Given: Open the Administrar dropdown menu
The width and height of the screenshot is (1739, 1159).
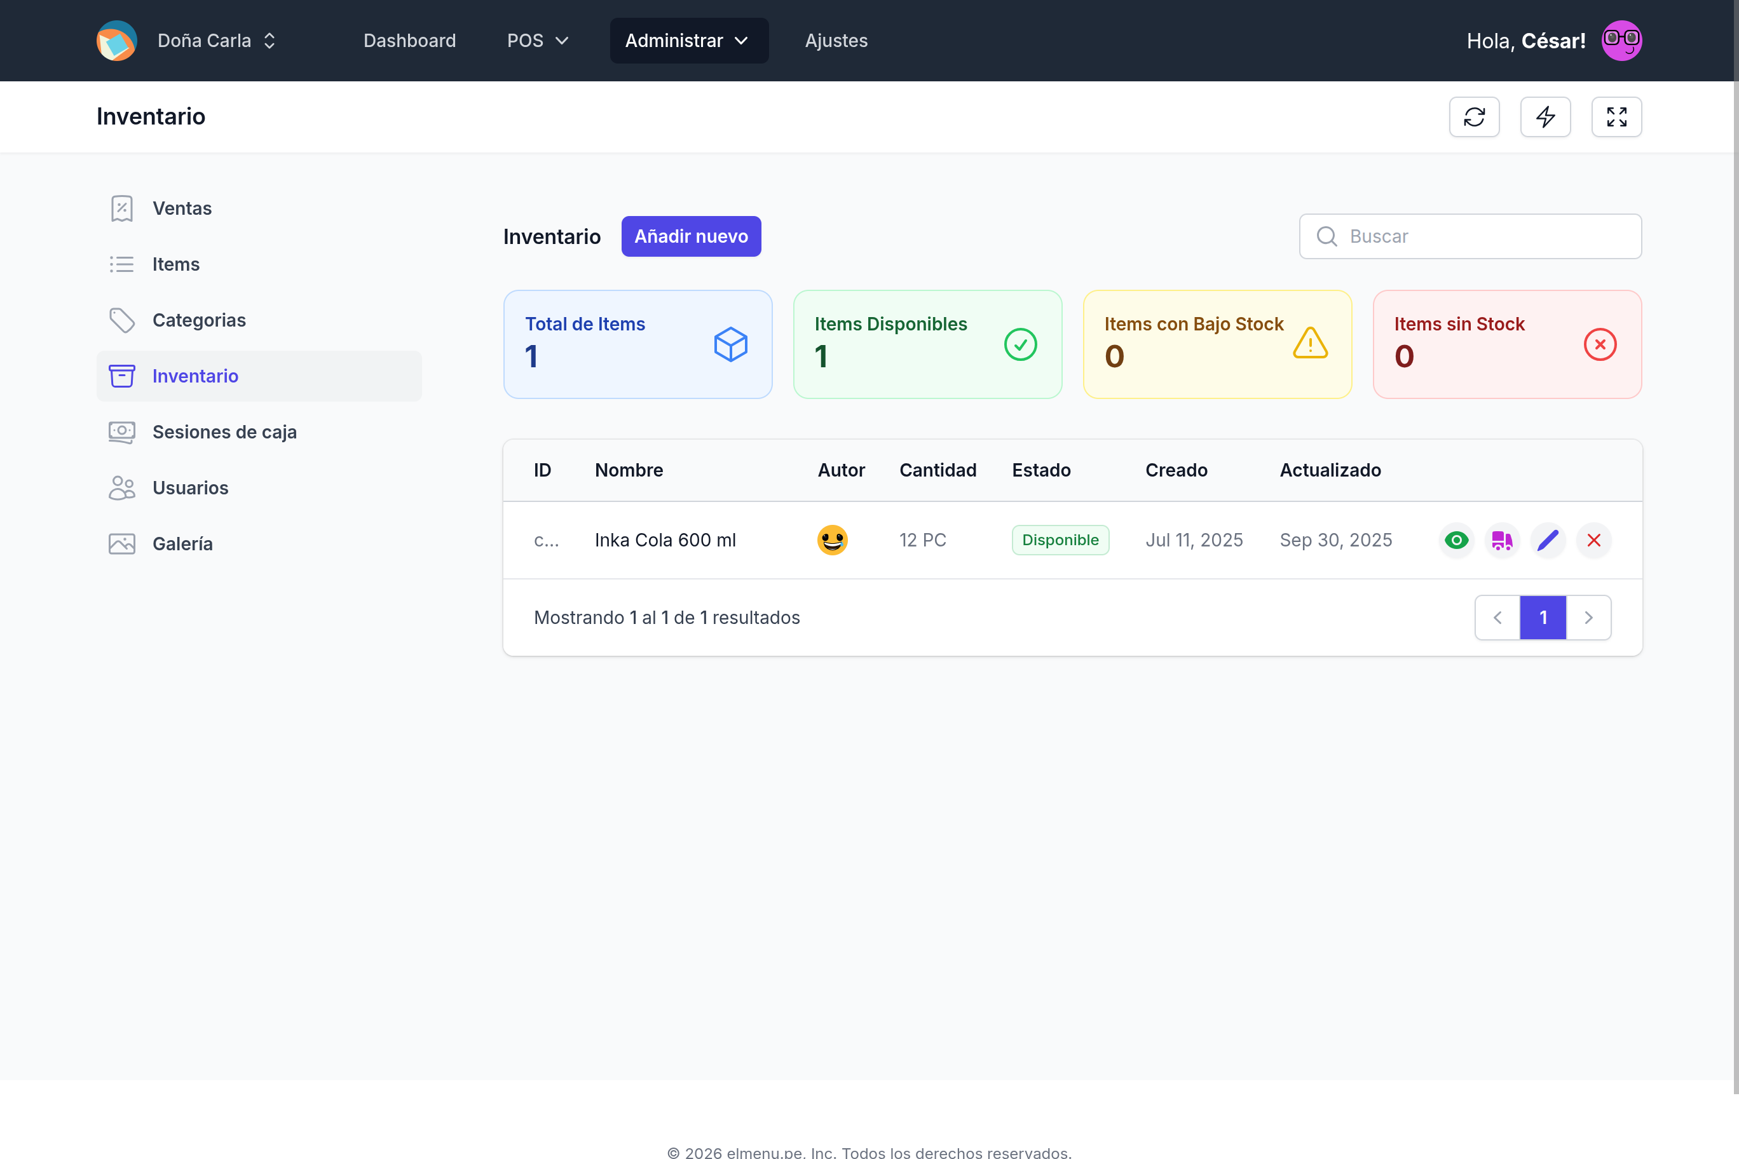Looking at the screenshot, I should pyautogui.click(x=688, y=41).
